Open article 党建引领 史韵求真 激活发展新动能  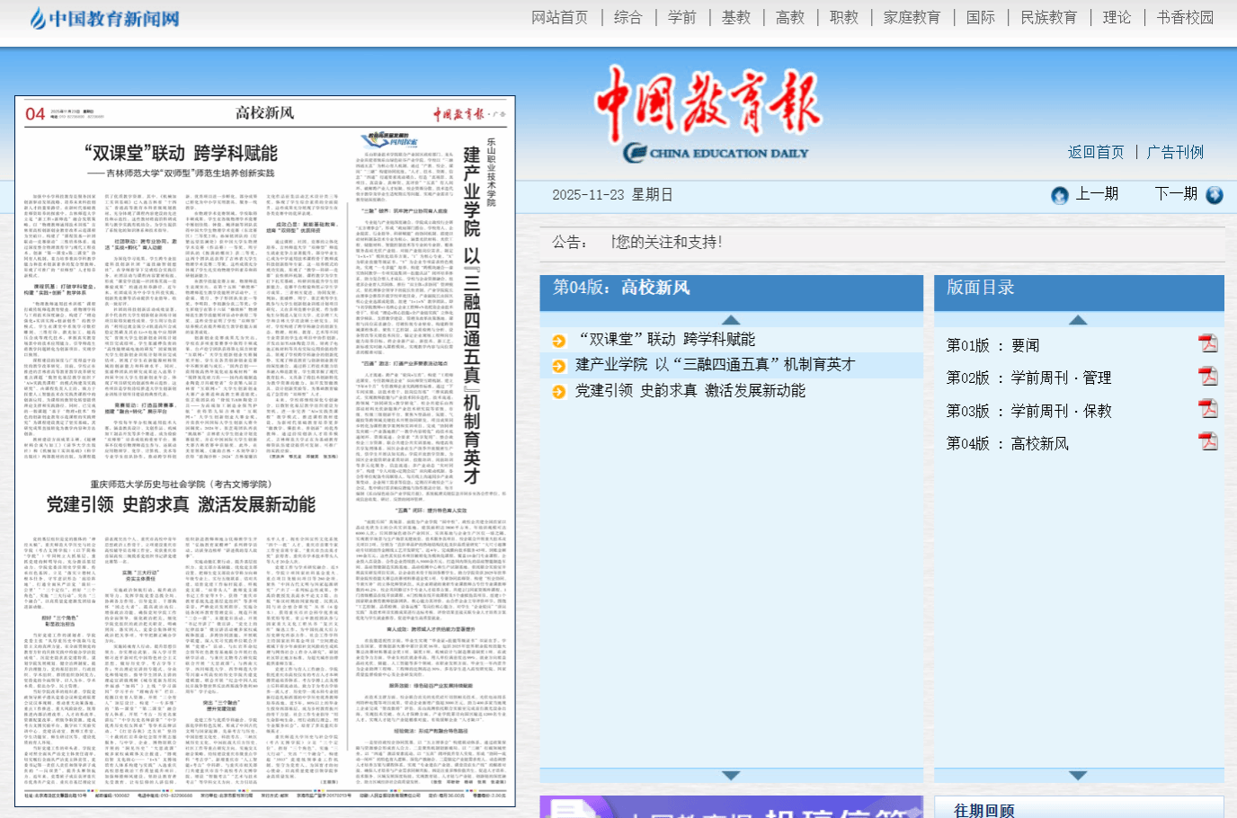690,391
